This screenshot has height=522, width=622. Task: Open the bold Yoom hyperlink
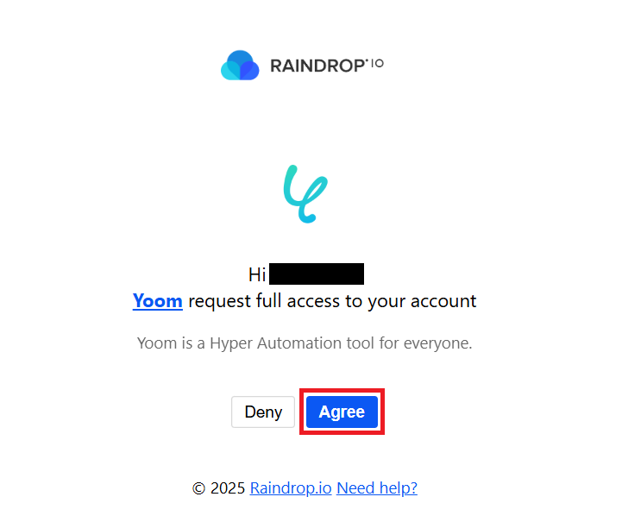tap(158, 300)
